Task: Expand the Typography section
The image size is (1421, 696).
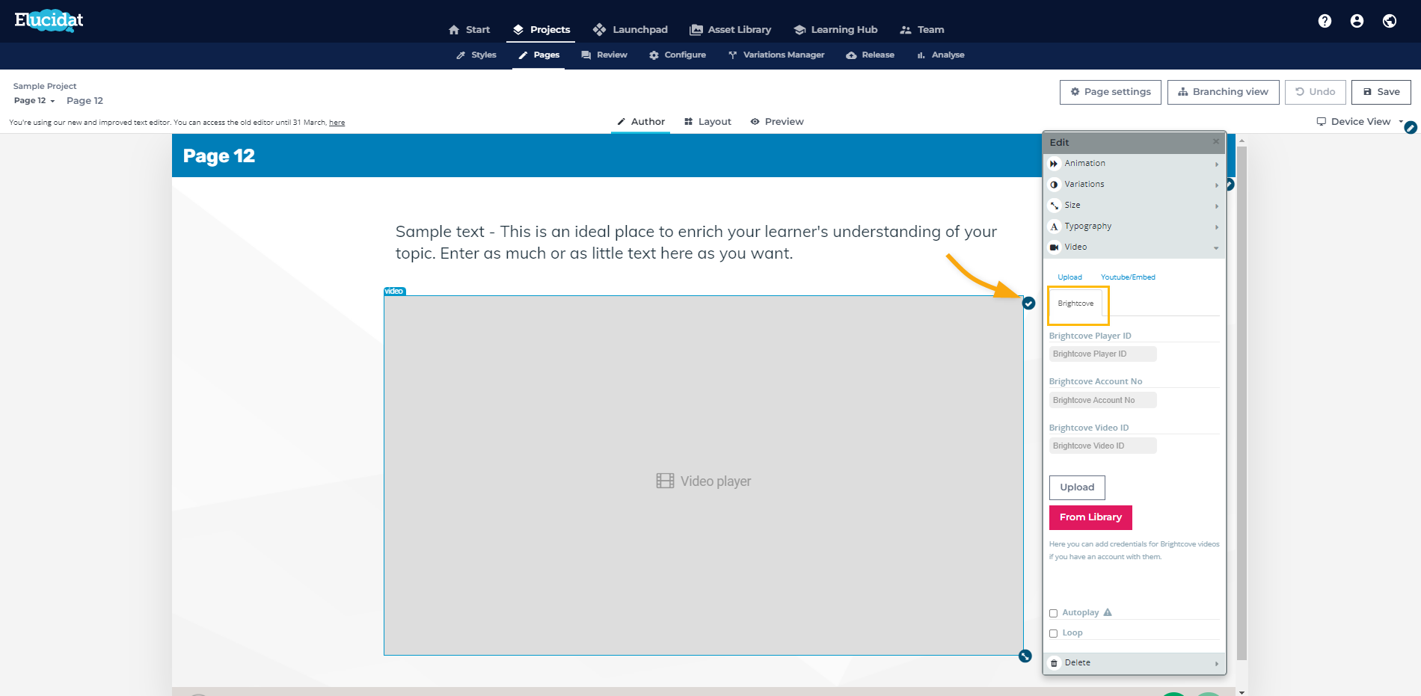Action: [x=1134, y=227]
